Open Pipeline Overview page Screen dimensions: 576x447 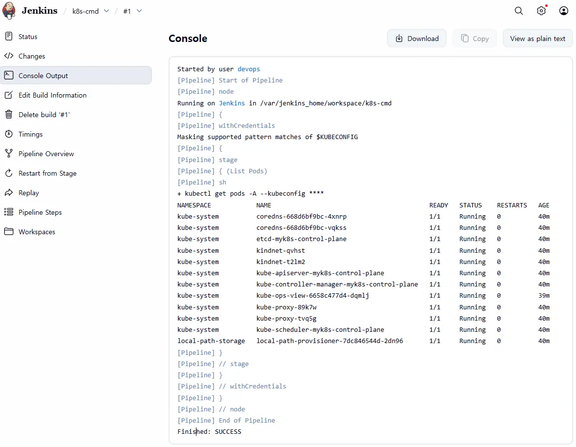click(x=46, y=154)
